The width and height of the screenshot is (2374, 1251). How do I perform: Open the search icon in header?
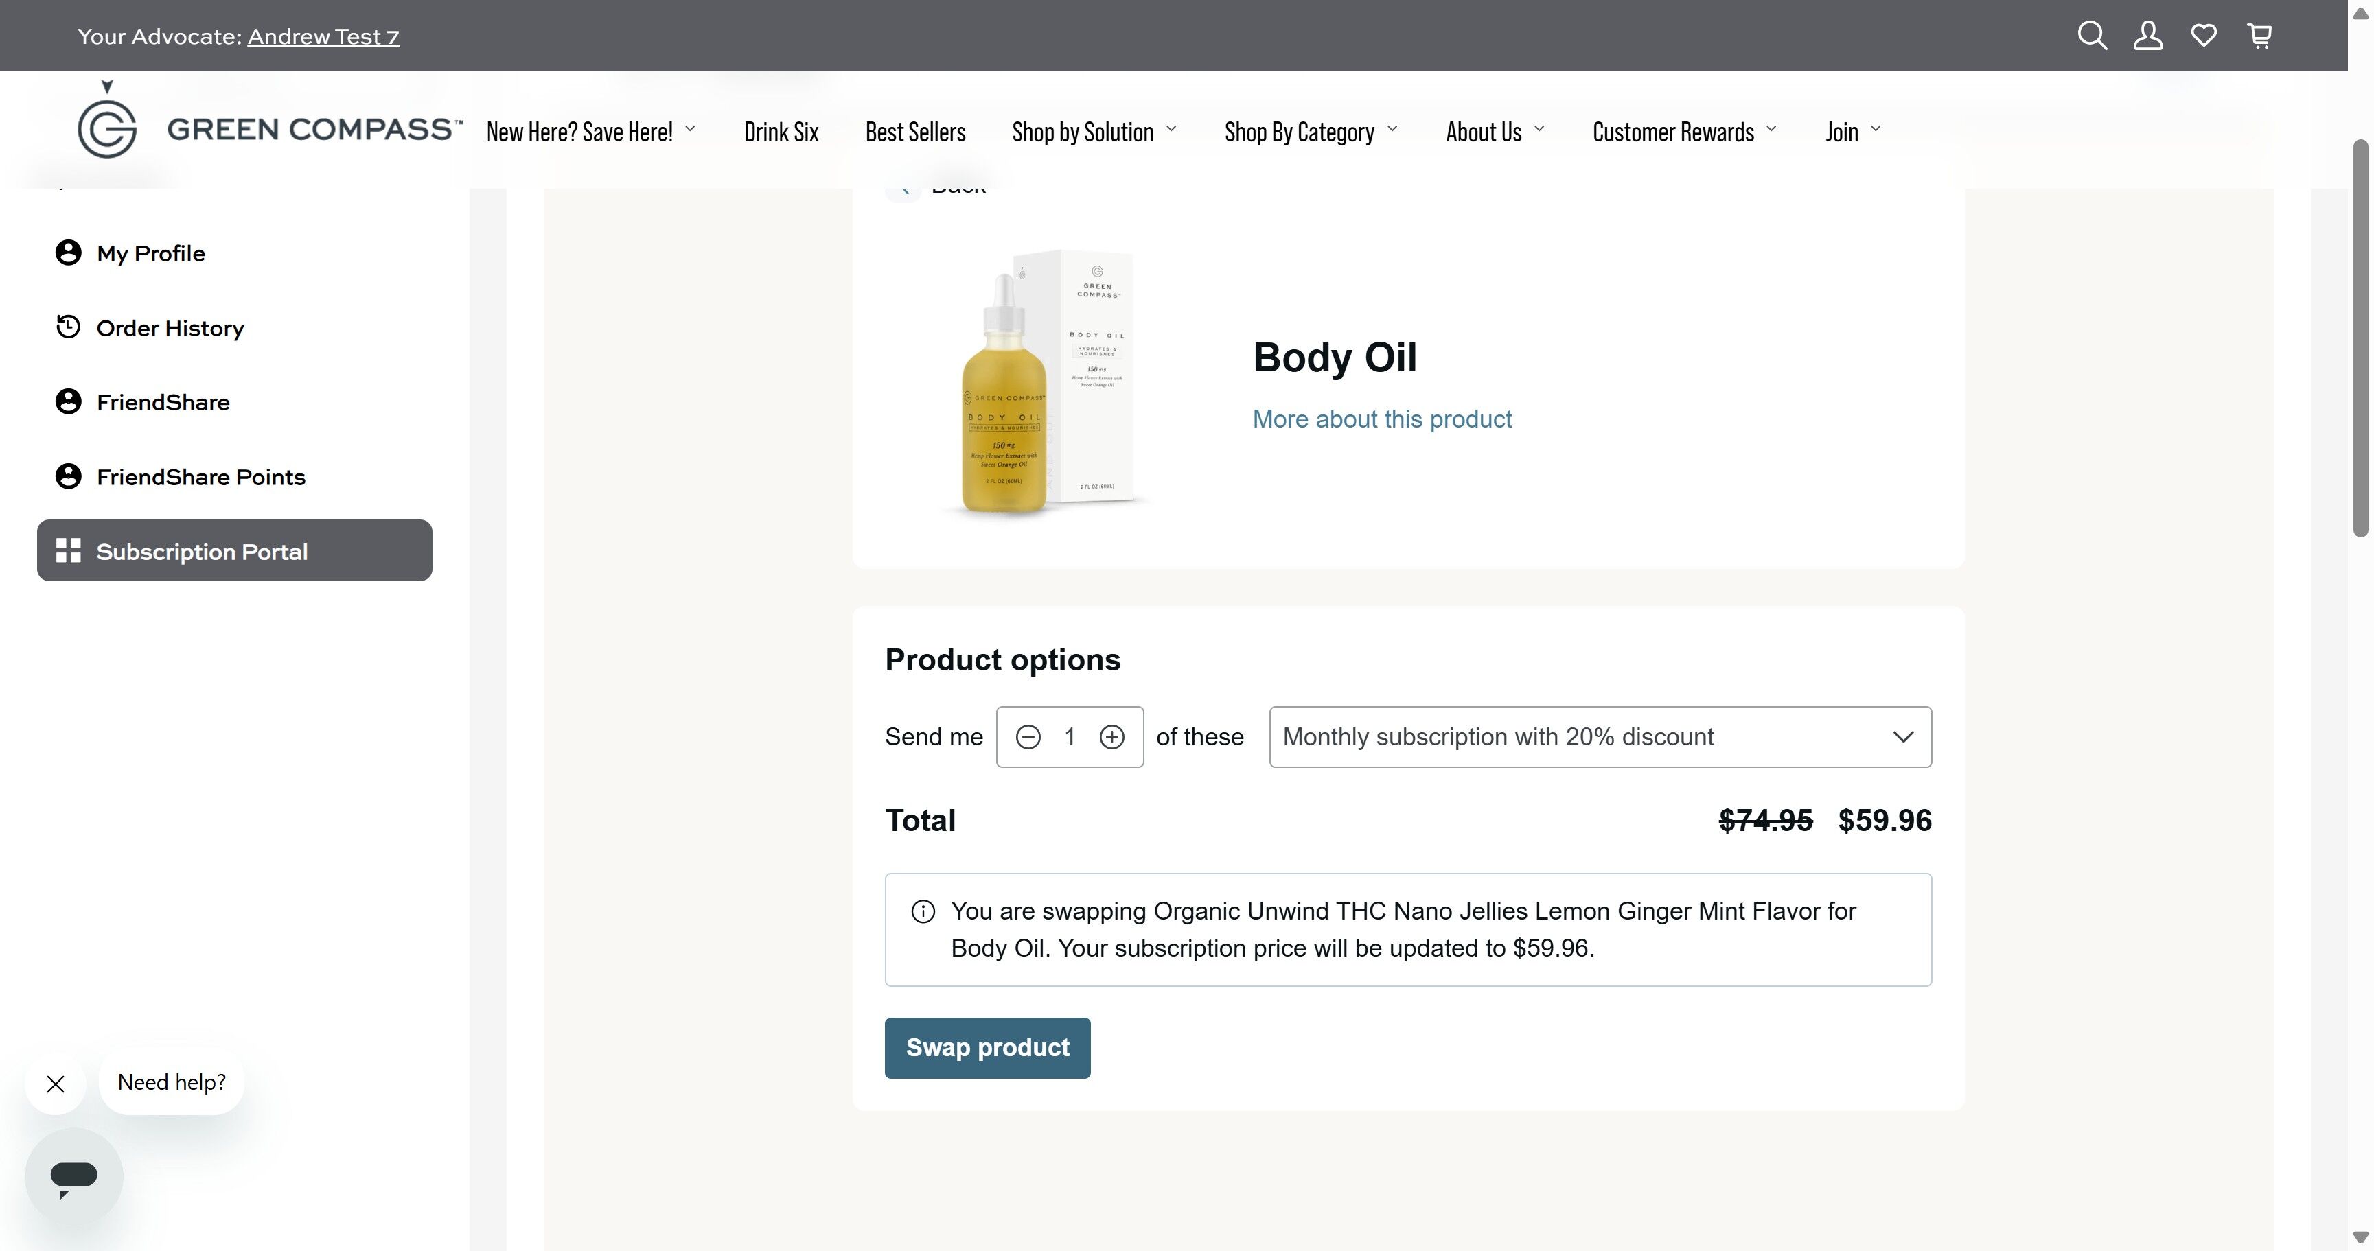[2092, 36]
